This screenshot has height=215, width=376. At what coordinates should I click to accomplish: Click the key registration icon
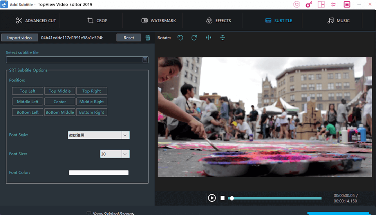point(309,5)
